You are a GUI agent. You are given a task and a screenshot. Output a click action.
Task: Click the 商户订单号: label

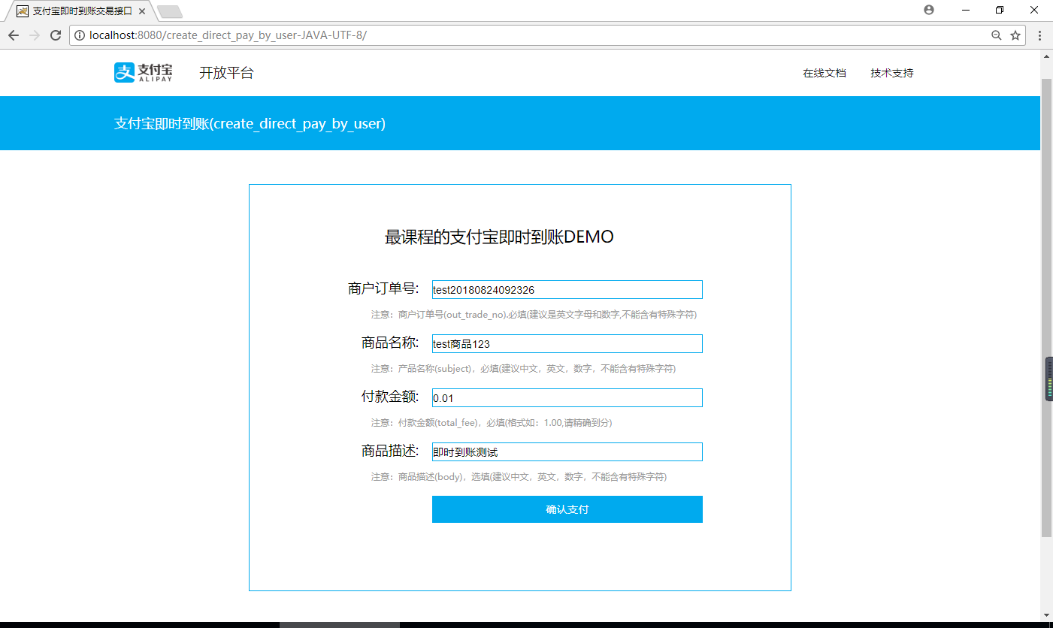pyautogui.click(x=383, y=288)
